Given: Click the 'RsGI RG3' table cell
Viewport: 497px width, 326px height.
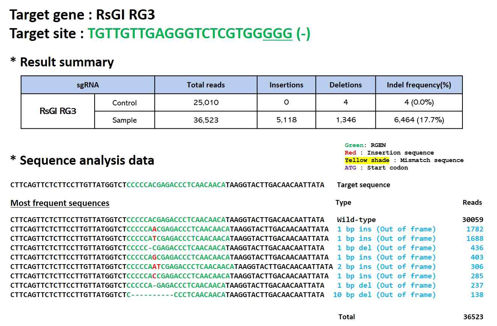Looking at the screenshot, I should 58,111.
